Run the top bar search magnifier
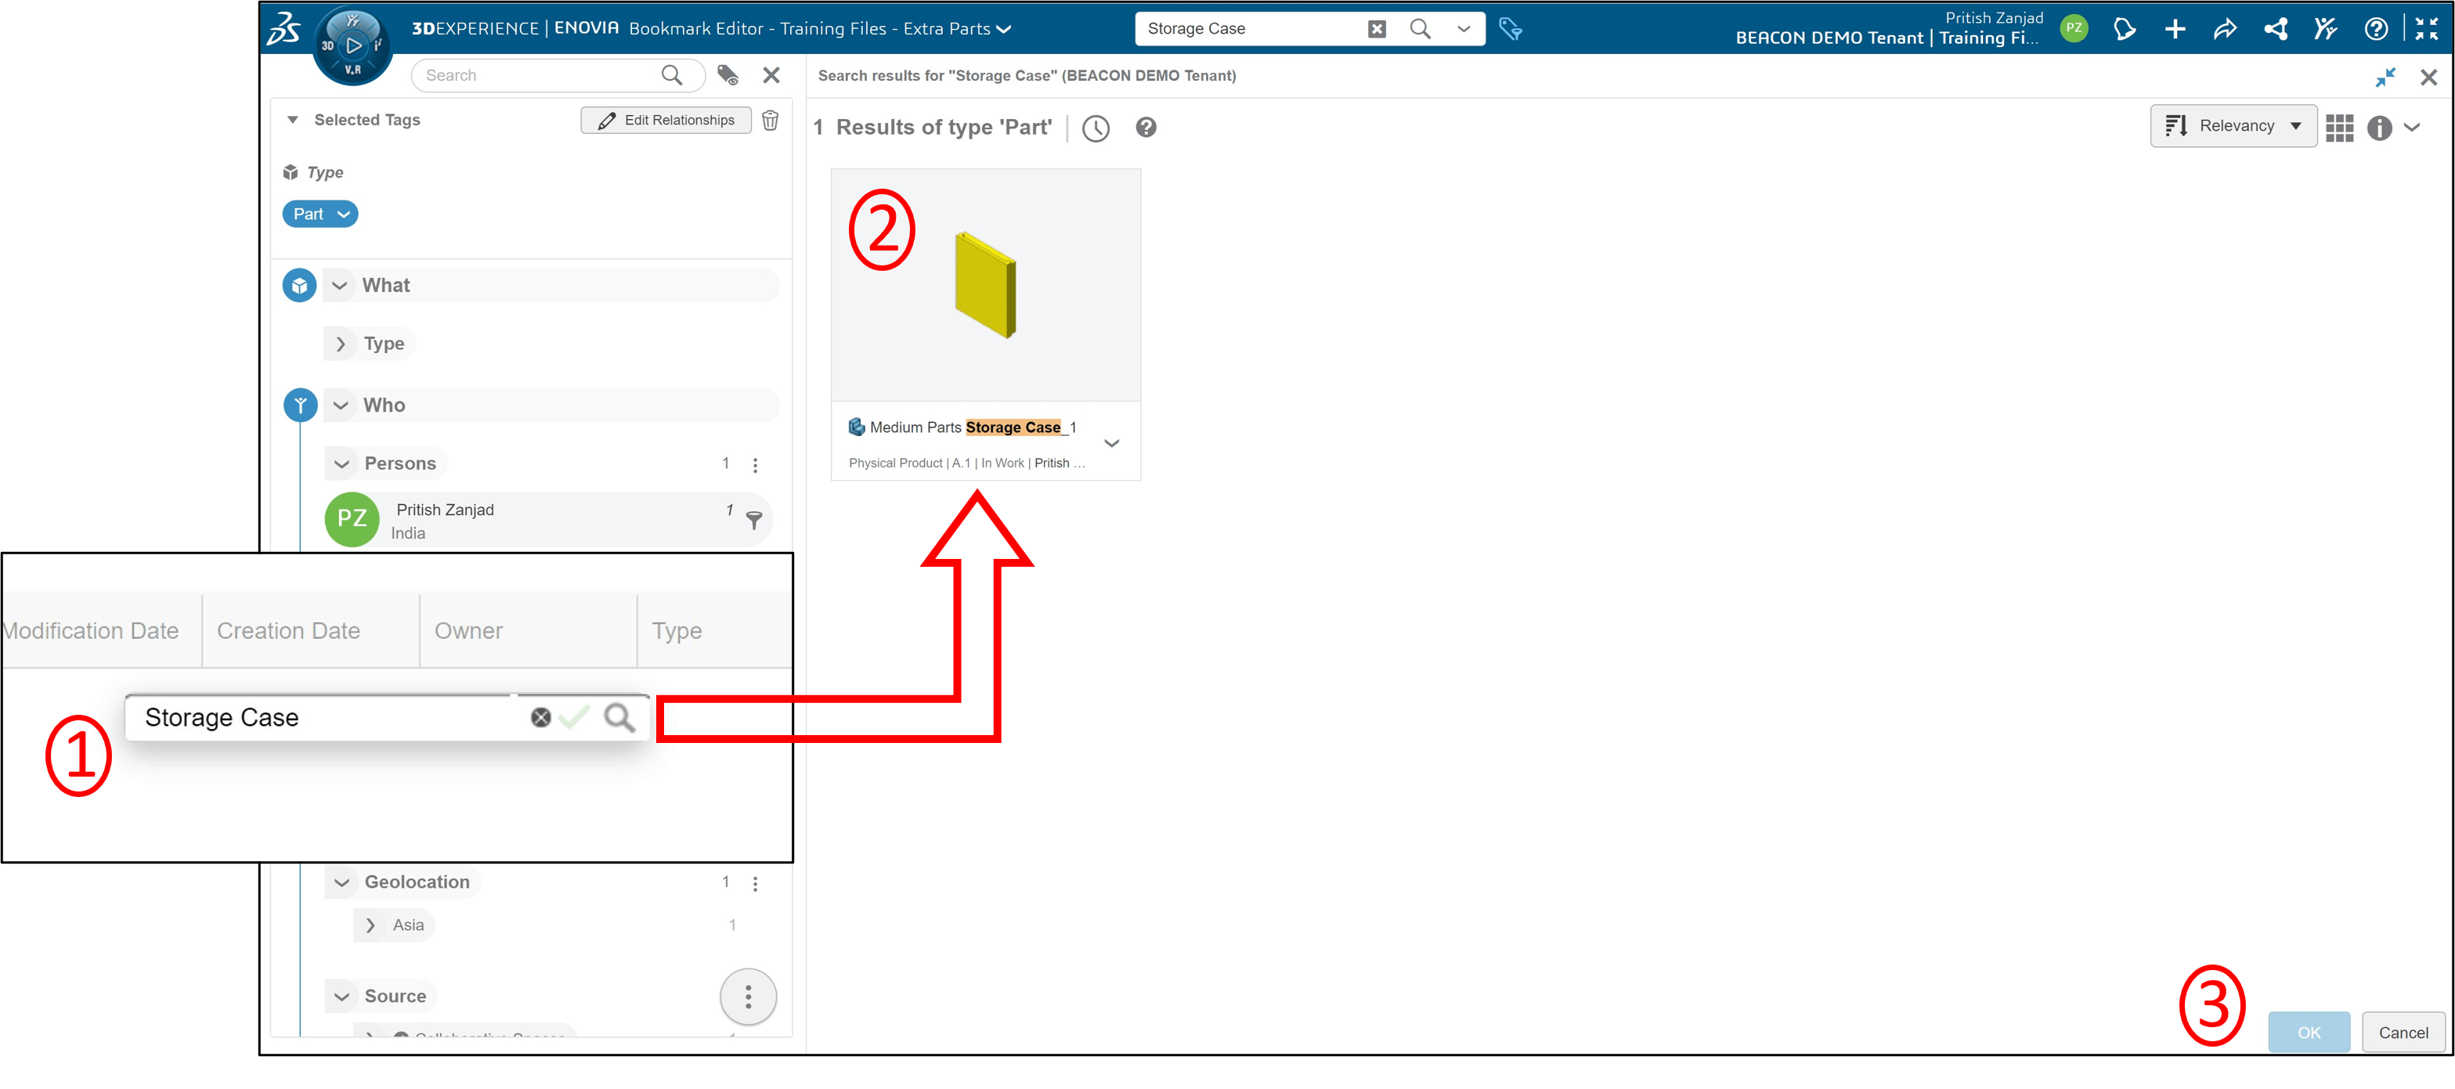 coord(1420,29)
